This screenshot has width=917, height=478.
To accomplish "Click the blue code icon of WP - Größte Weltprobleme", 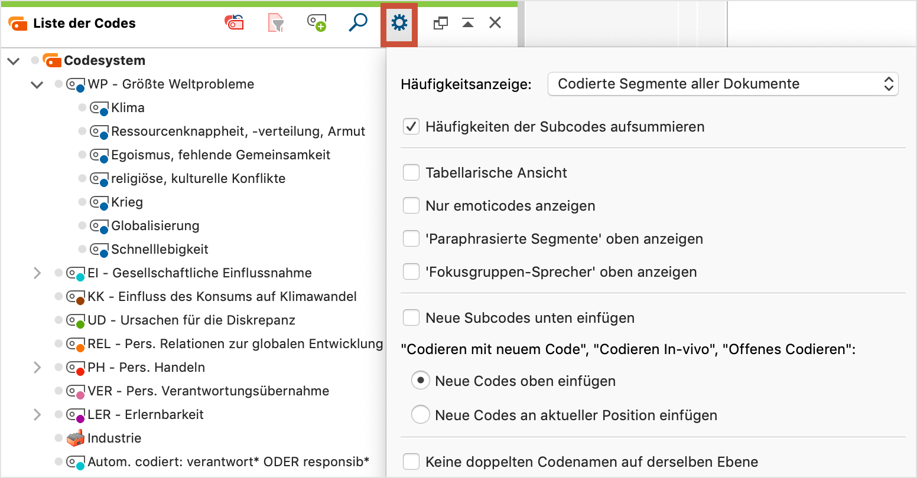I will pos(76,84).
